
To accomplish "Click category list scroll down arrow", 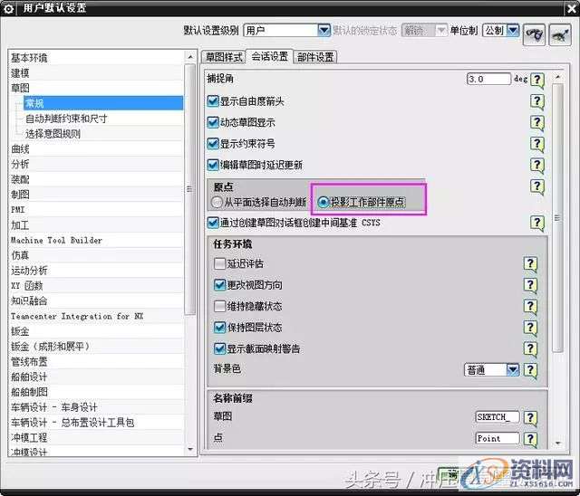I will point(190,449).
